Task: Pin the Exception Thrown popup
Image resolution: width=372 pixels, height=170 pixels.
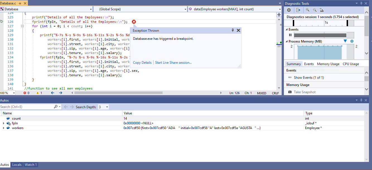Action: (233, 30)
